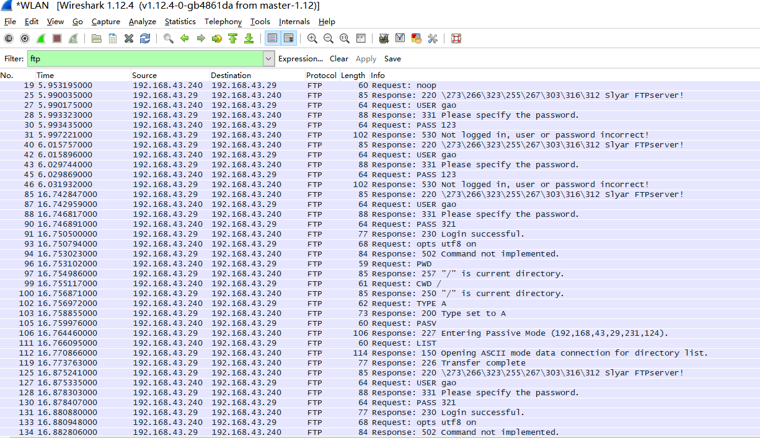
Task: Open the Statistics menu
Action: (x=180, y=22)
